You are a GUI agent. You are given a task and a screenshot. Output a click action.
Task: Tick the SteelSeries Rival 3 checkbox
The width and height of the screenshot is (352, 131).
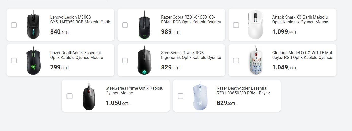pyautogui.click(x=125, y=60)
